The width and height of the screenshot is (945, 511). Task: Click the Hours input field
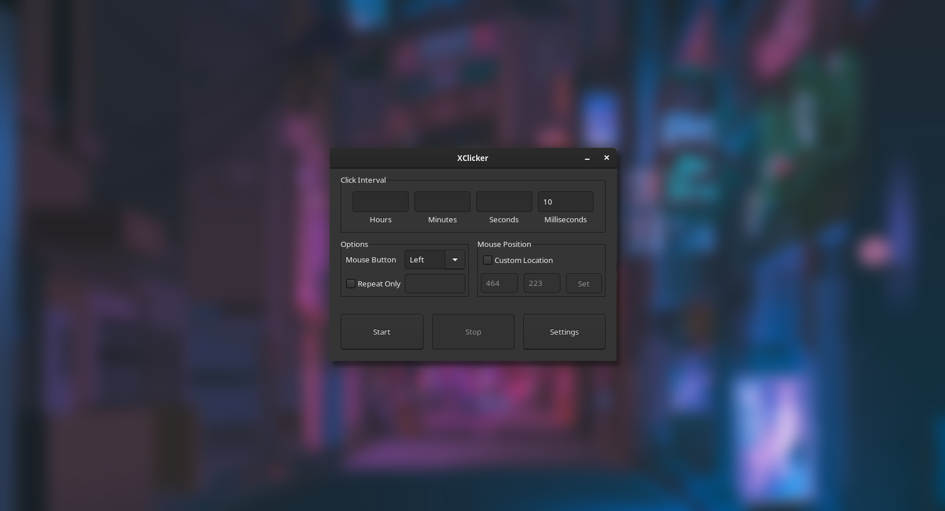point(381,202)
